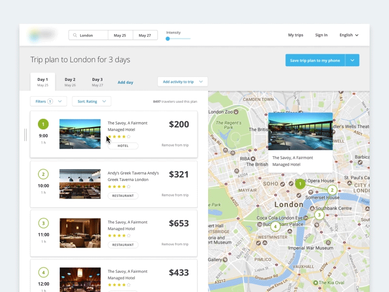Image resolution: width=389 pixels, height=292 pixels.
Task: Open the Sort: Rating dropdown
Action: (91, 101)
